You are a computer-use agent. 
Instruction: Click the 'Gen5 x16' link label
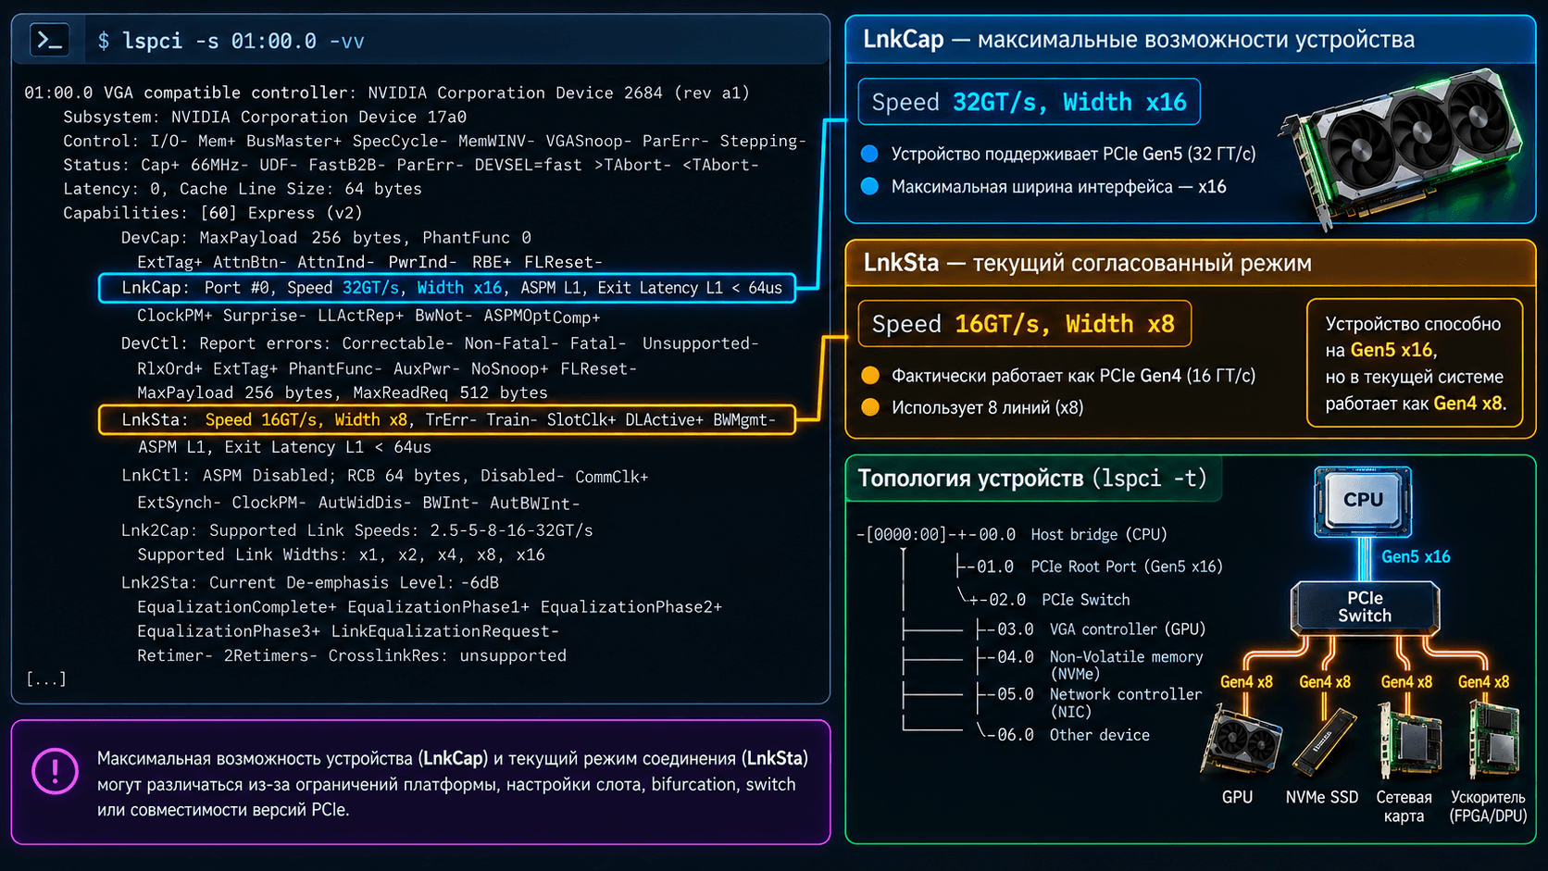1416,557
